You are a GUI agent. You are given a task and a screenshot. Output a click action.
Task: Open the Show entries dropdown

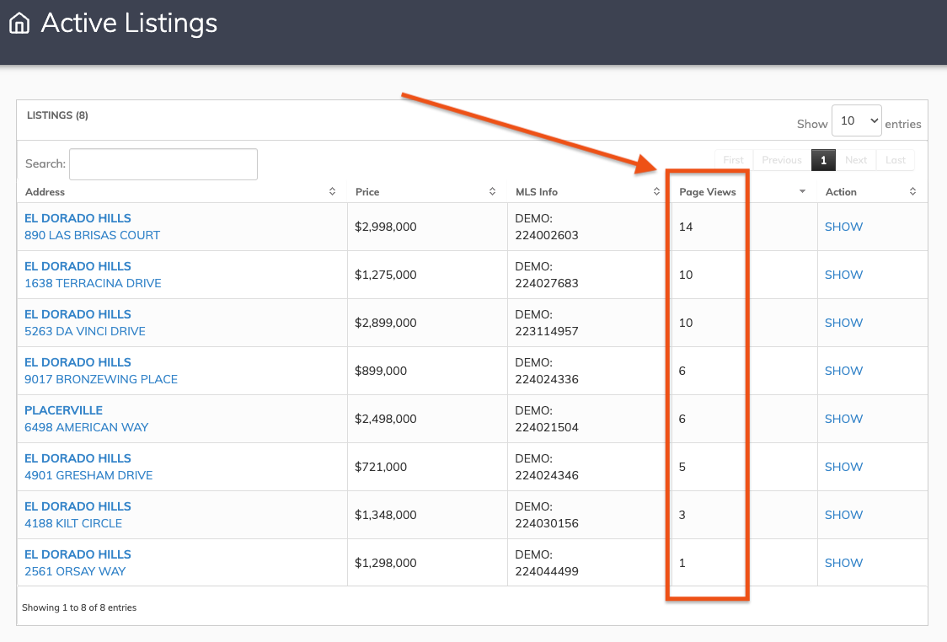coord(856,121)
